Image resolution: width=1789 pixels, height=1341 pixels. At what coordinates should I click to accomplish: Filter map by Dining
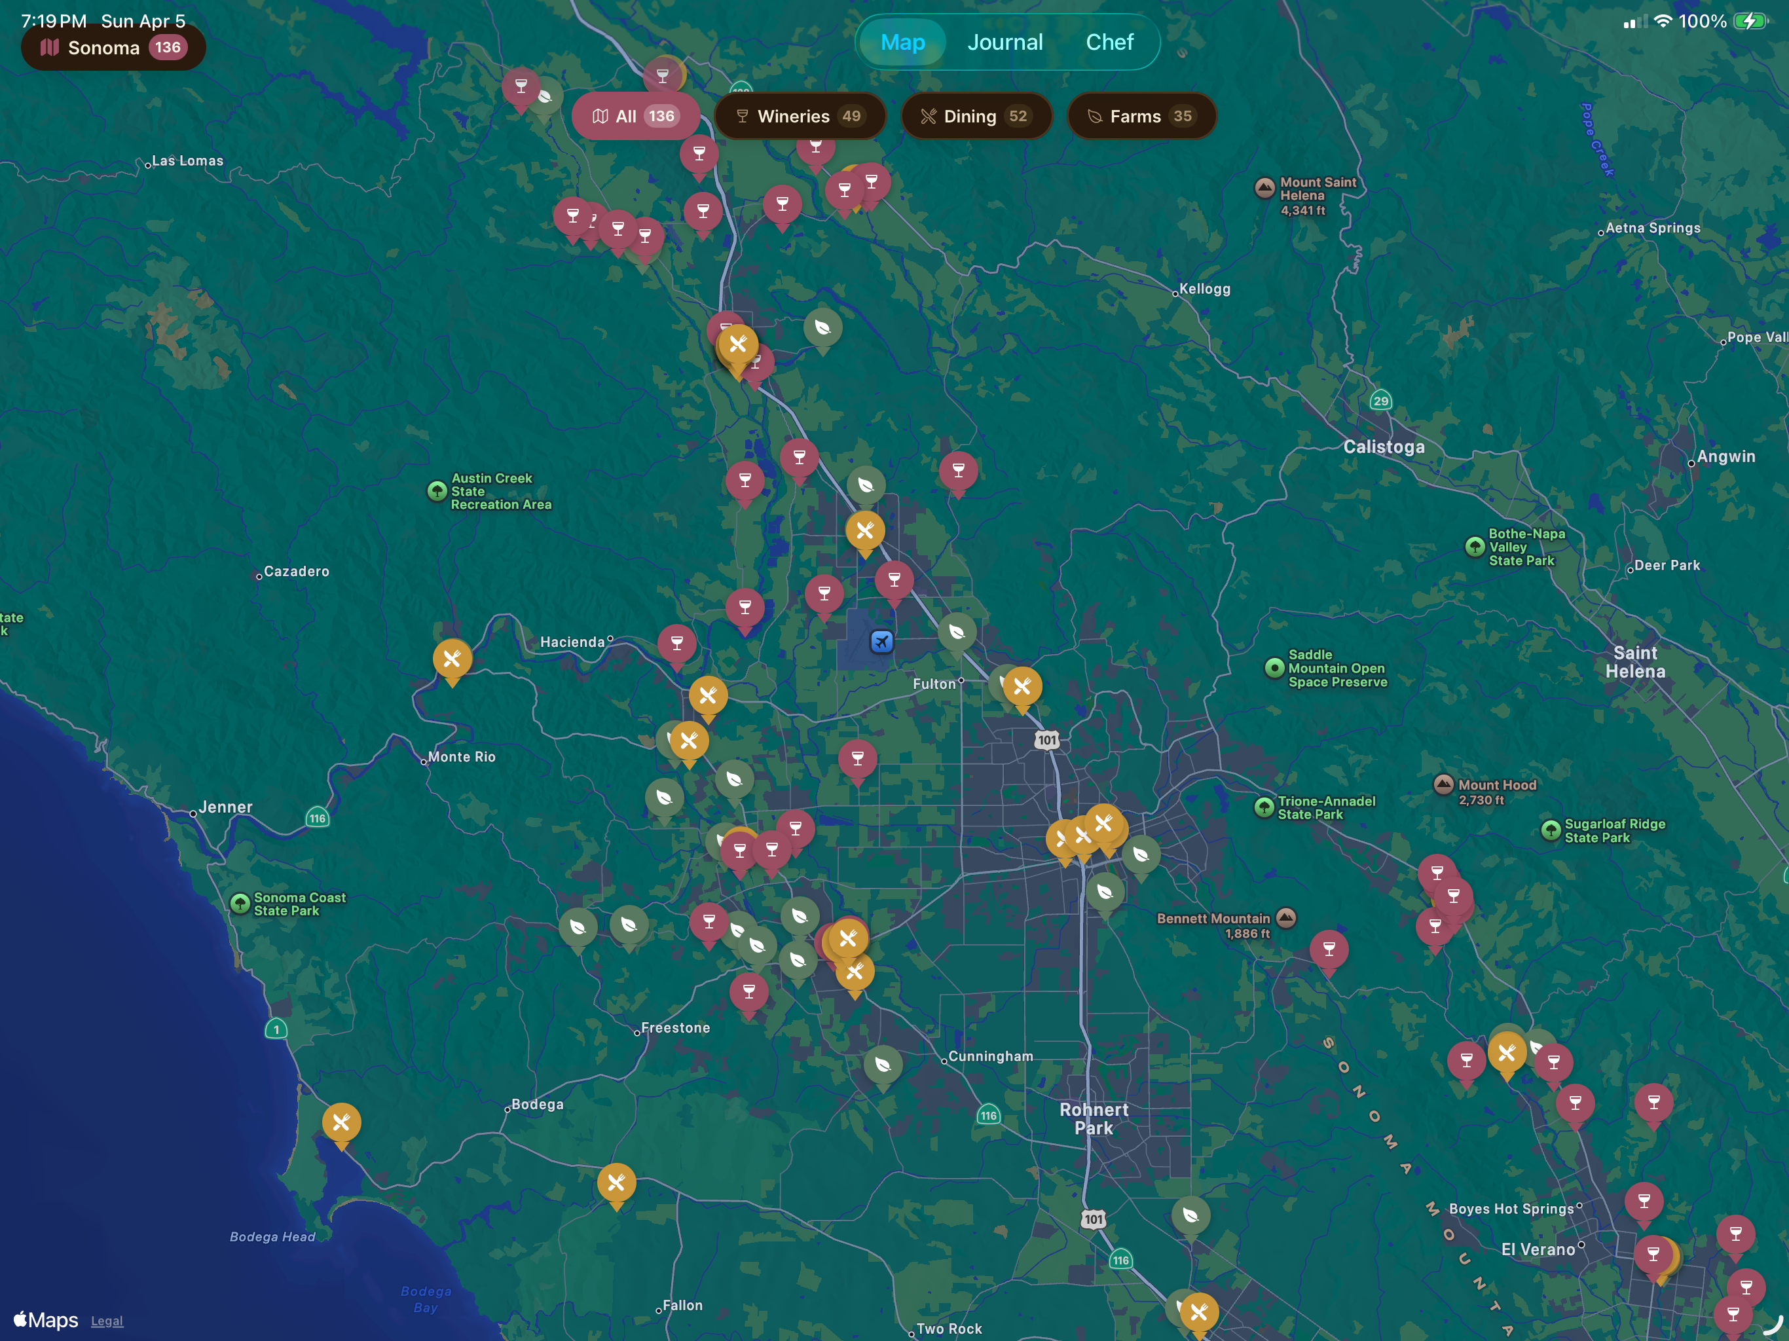976,117
